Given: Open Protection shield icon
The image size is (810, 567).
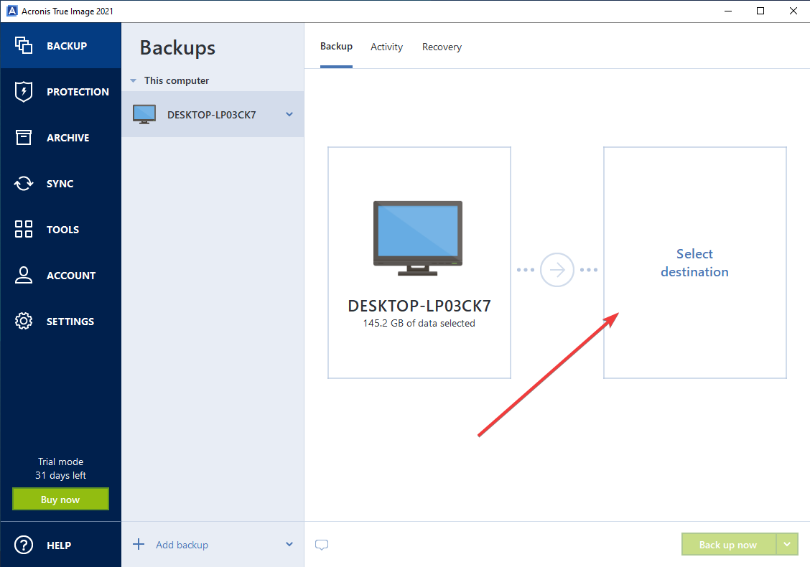Looking at the screenshot, I should point(23,91).
